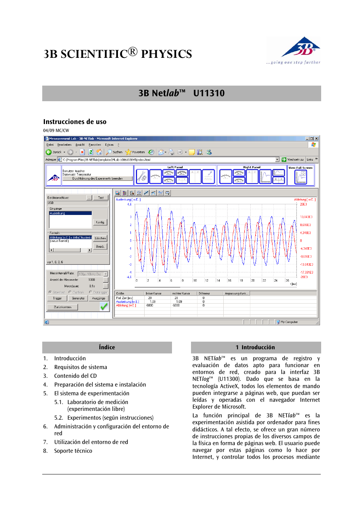Click the red Stop page icon
The width and height of the screenshot is (363, 514).
point(82,152)
